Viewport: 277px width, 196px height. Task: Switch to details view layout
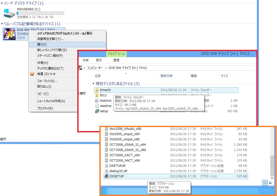coord(265,183)
